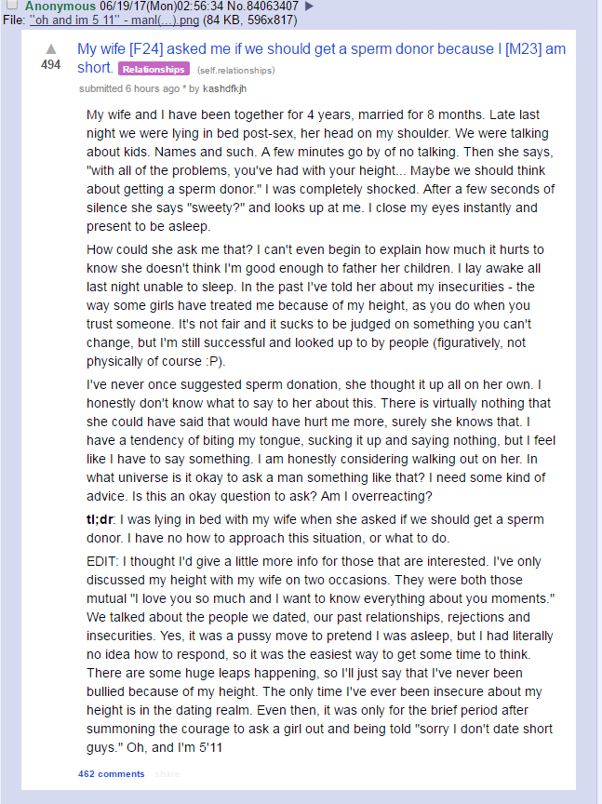
Task: Click the bold tl;dr label
Action: click(x=98, y=519)
